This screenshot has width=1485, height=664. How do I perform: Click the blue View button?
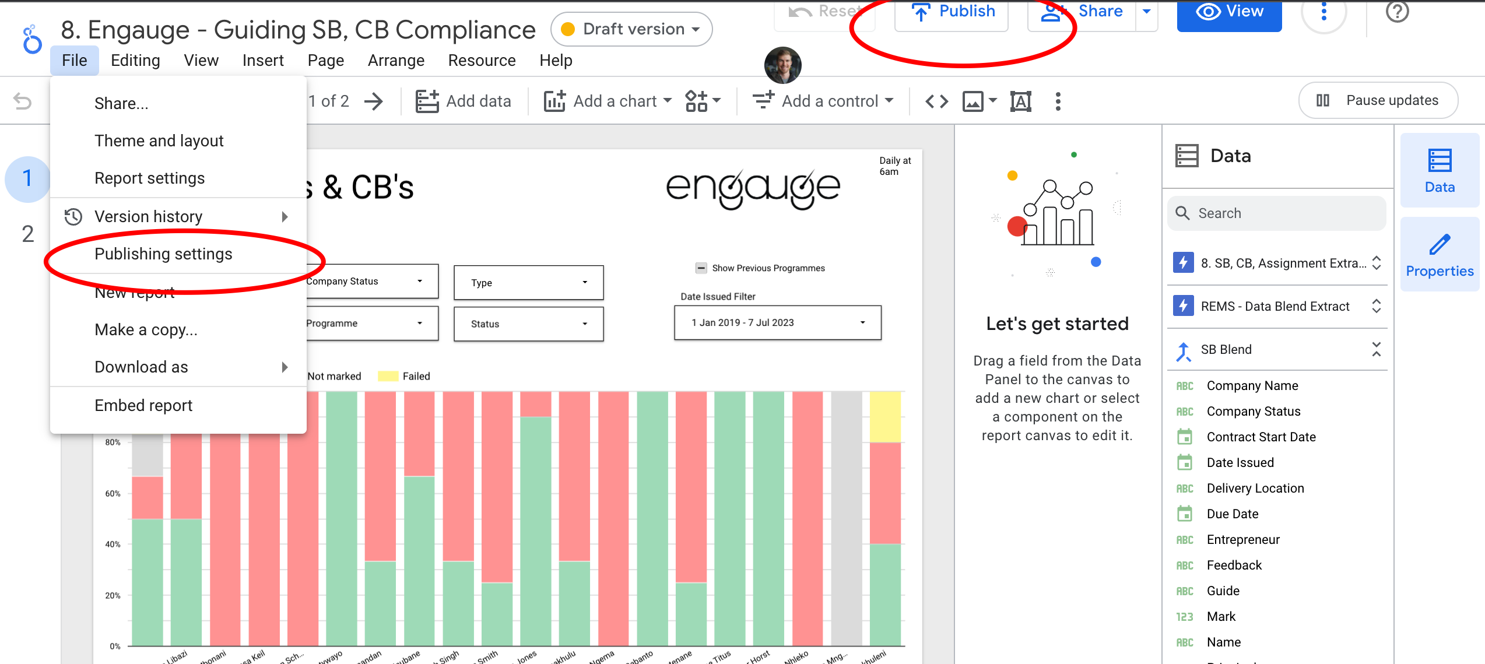tap(1229, 13)
